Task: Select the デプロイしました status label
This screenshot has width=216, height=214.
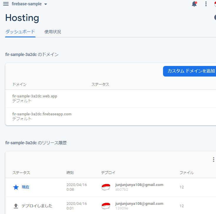Action: (x=37, y=206)
